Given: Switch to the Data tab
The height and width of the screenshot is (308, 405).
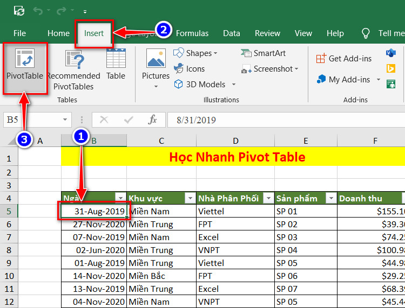Looking at the screenshot, I should pyautogui.click(x=232, y=33).
